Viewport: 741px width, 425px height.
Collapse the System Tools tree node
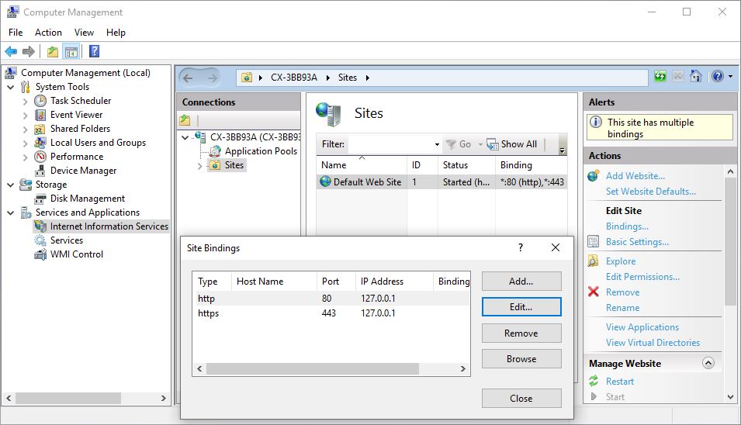[10, 87]
